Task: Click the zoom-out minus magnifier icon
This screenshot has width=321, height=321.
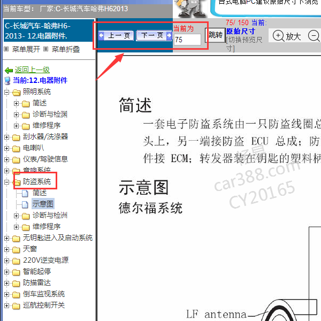Action: 314,36
